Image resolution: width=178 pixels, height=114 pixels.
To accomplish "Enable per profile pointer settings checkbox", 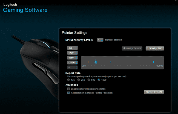I will coord(68,89).
